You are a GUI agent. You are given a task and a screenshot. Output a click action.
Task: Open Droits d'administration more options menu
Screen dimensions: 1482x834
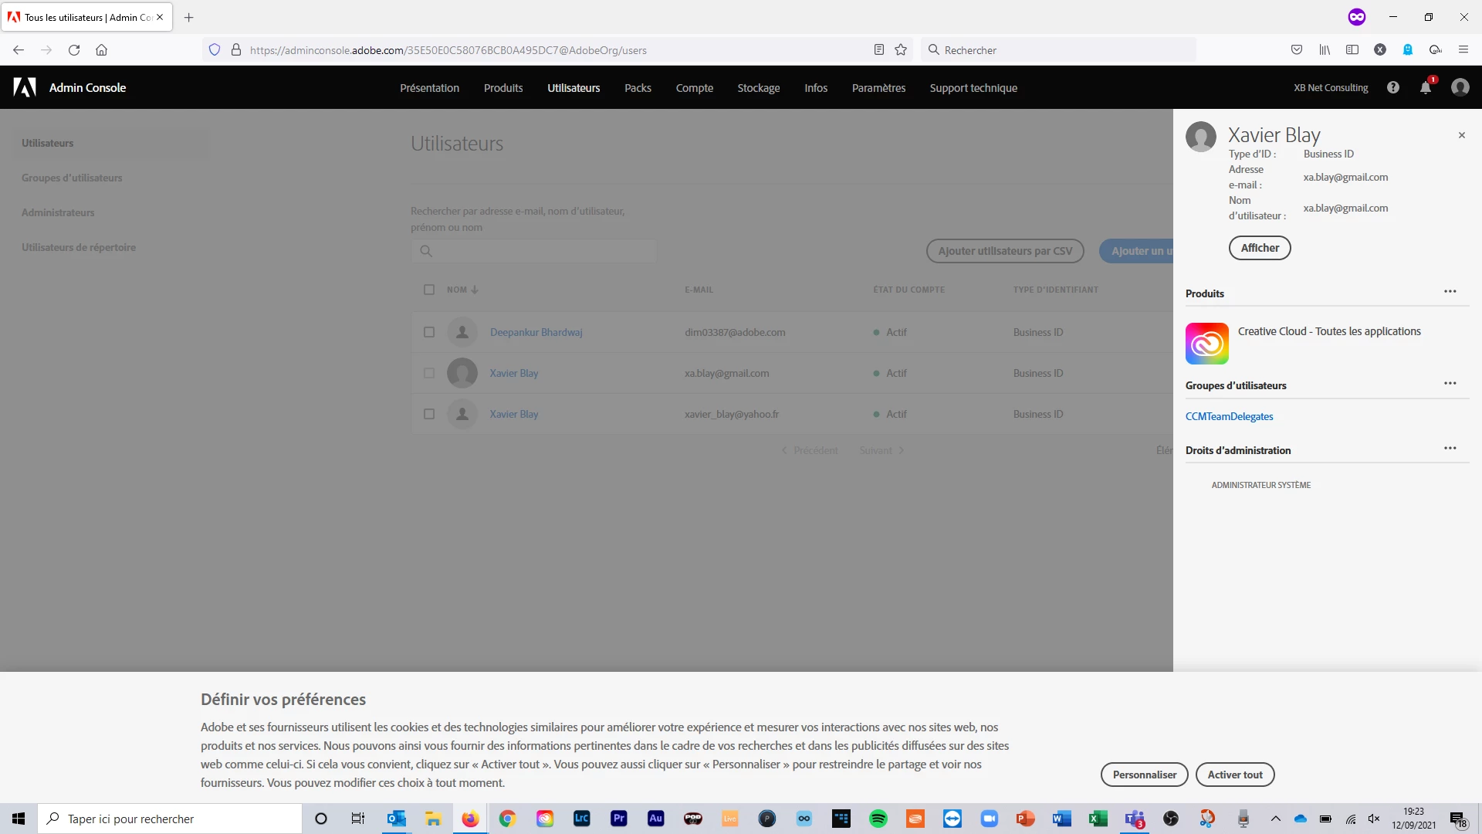(1450, 449)
